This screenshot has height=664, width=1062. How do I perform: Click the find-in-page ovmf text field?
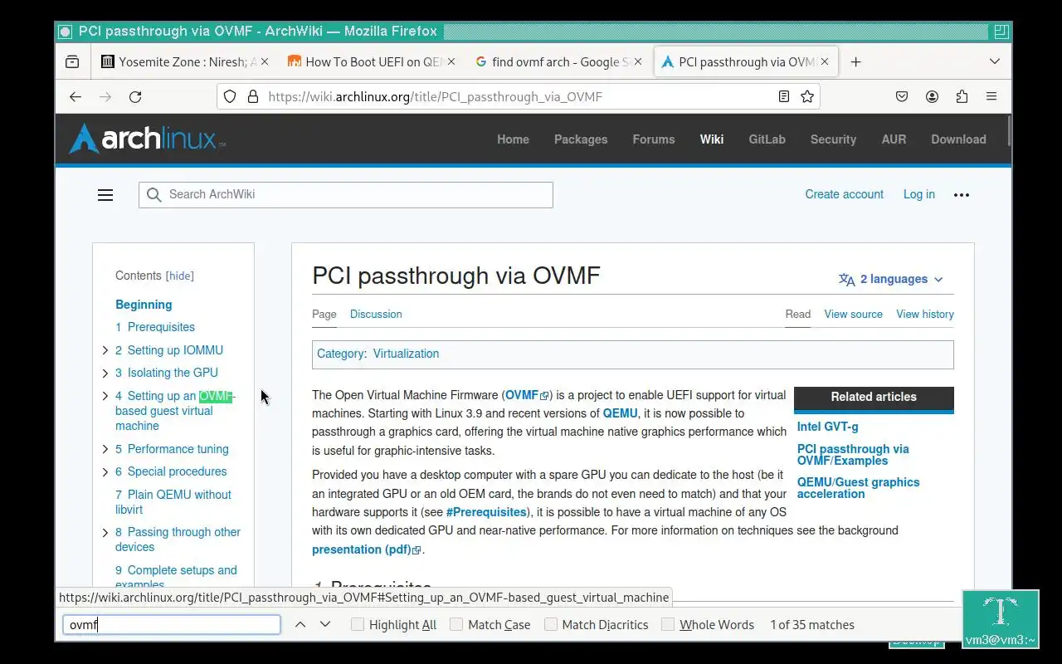click(x=172, y=624)
